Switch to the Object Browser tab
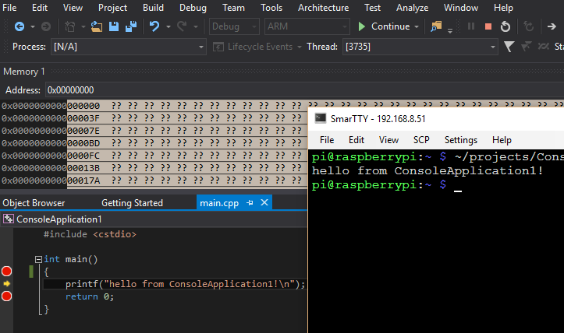The image size is (564, 333). click(34, 203)
